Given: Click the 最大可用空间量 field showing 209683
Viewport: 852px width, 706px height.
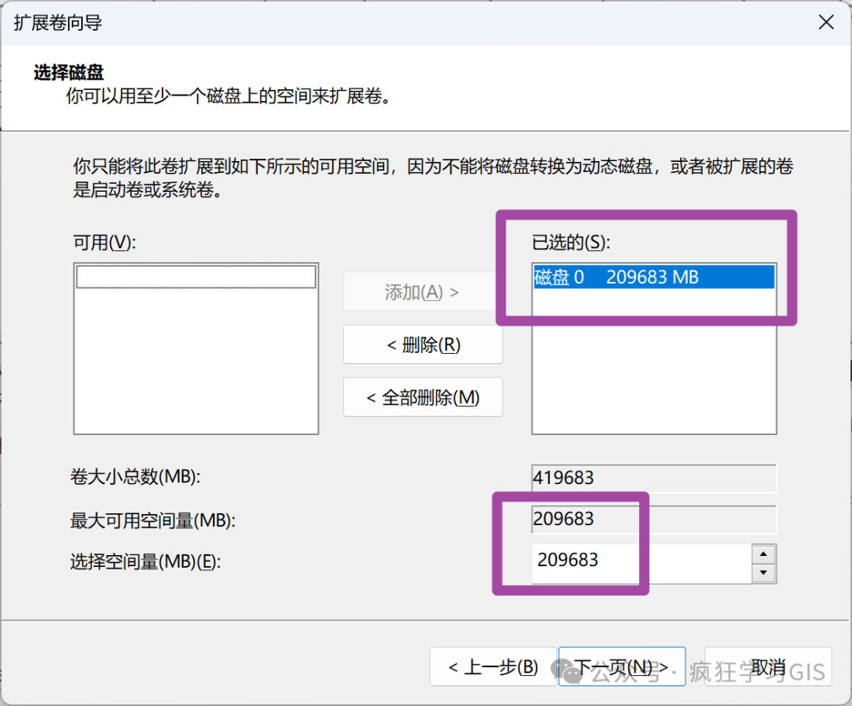Looking at the screenshot, I should pos(653,519).
